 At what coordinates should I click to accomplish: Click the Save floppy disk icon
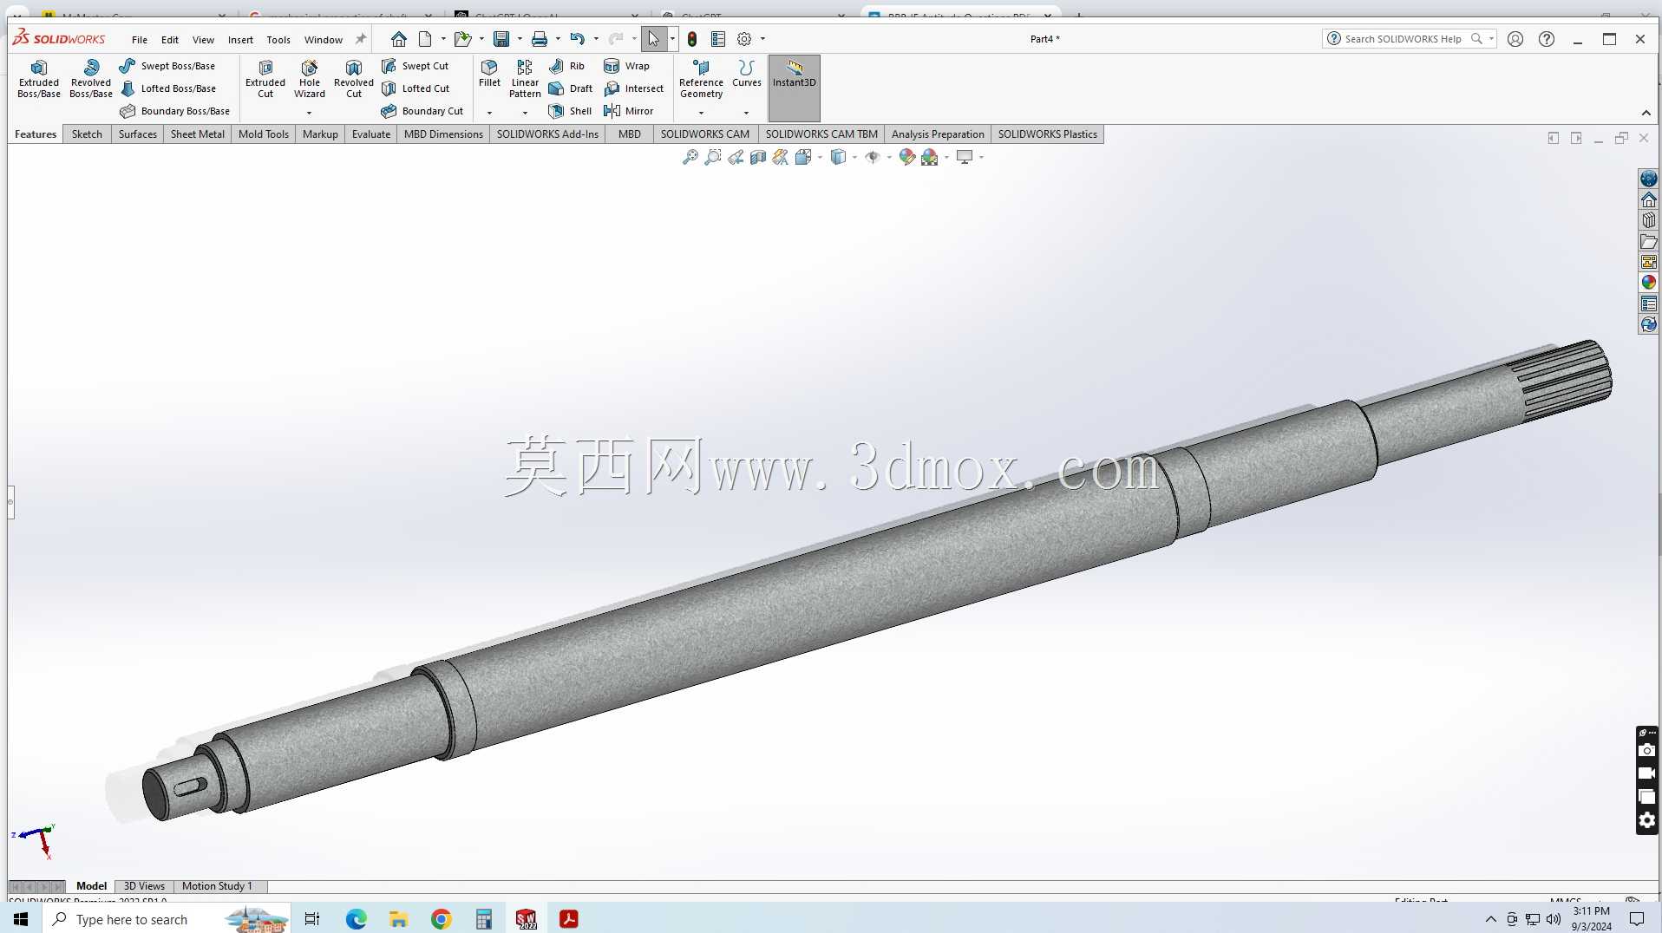tap(501, 39)
